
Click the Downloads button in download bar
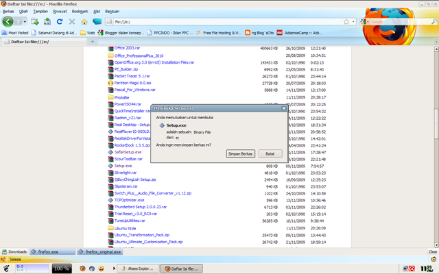[x=14, y=251]
